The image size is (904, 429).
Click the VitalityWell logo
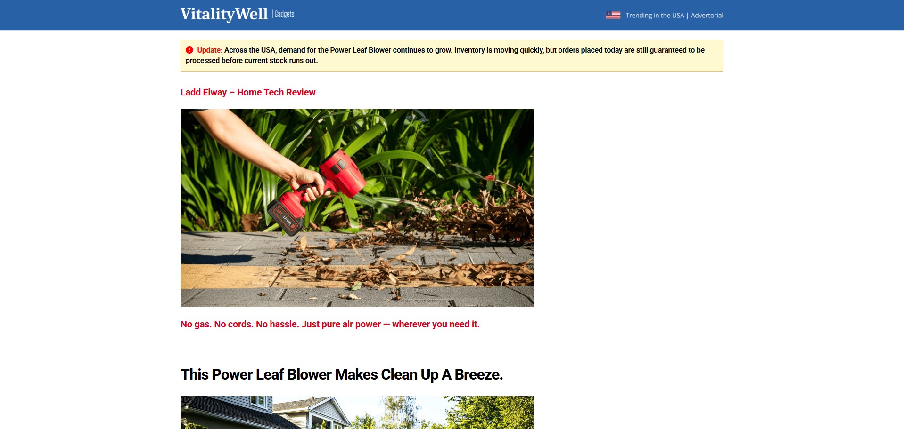click(224, 14)
